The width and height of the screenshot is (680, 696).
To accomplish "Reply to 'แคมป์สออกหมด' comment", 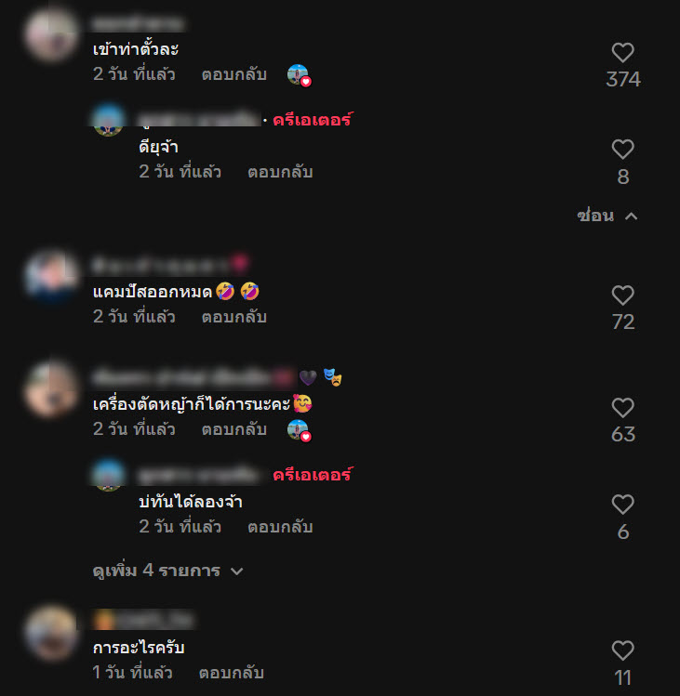I will (x=234, y=318).
